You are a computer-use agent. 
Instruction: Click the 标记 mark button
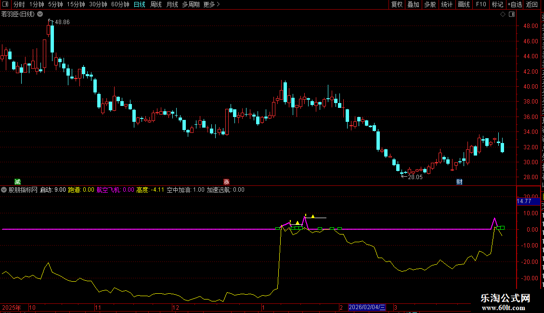point(497,4)
